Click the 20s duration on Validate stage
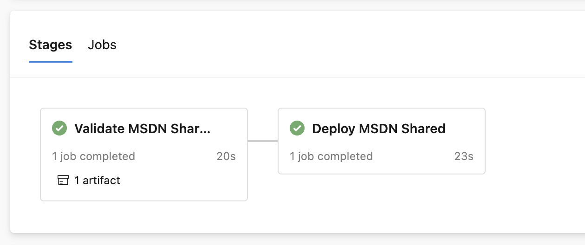585x245 pixels. pos(226,156)
